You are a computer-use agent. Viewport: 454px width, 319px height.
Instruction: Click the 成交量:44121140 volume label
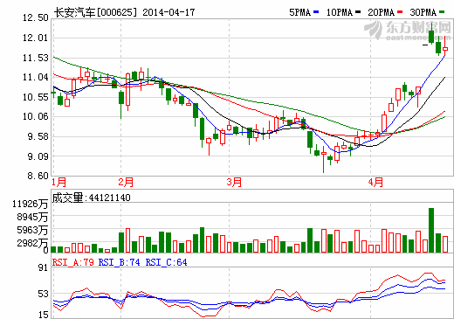[91, 198]
